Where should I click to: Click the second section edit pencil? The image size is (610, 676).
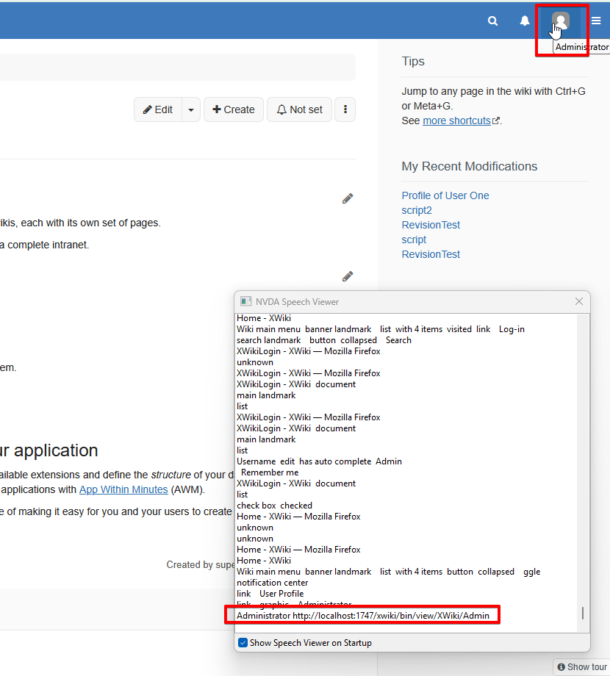pos(348,276)
